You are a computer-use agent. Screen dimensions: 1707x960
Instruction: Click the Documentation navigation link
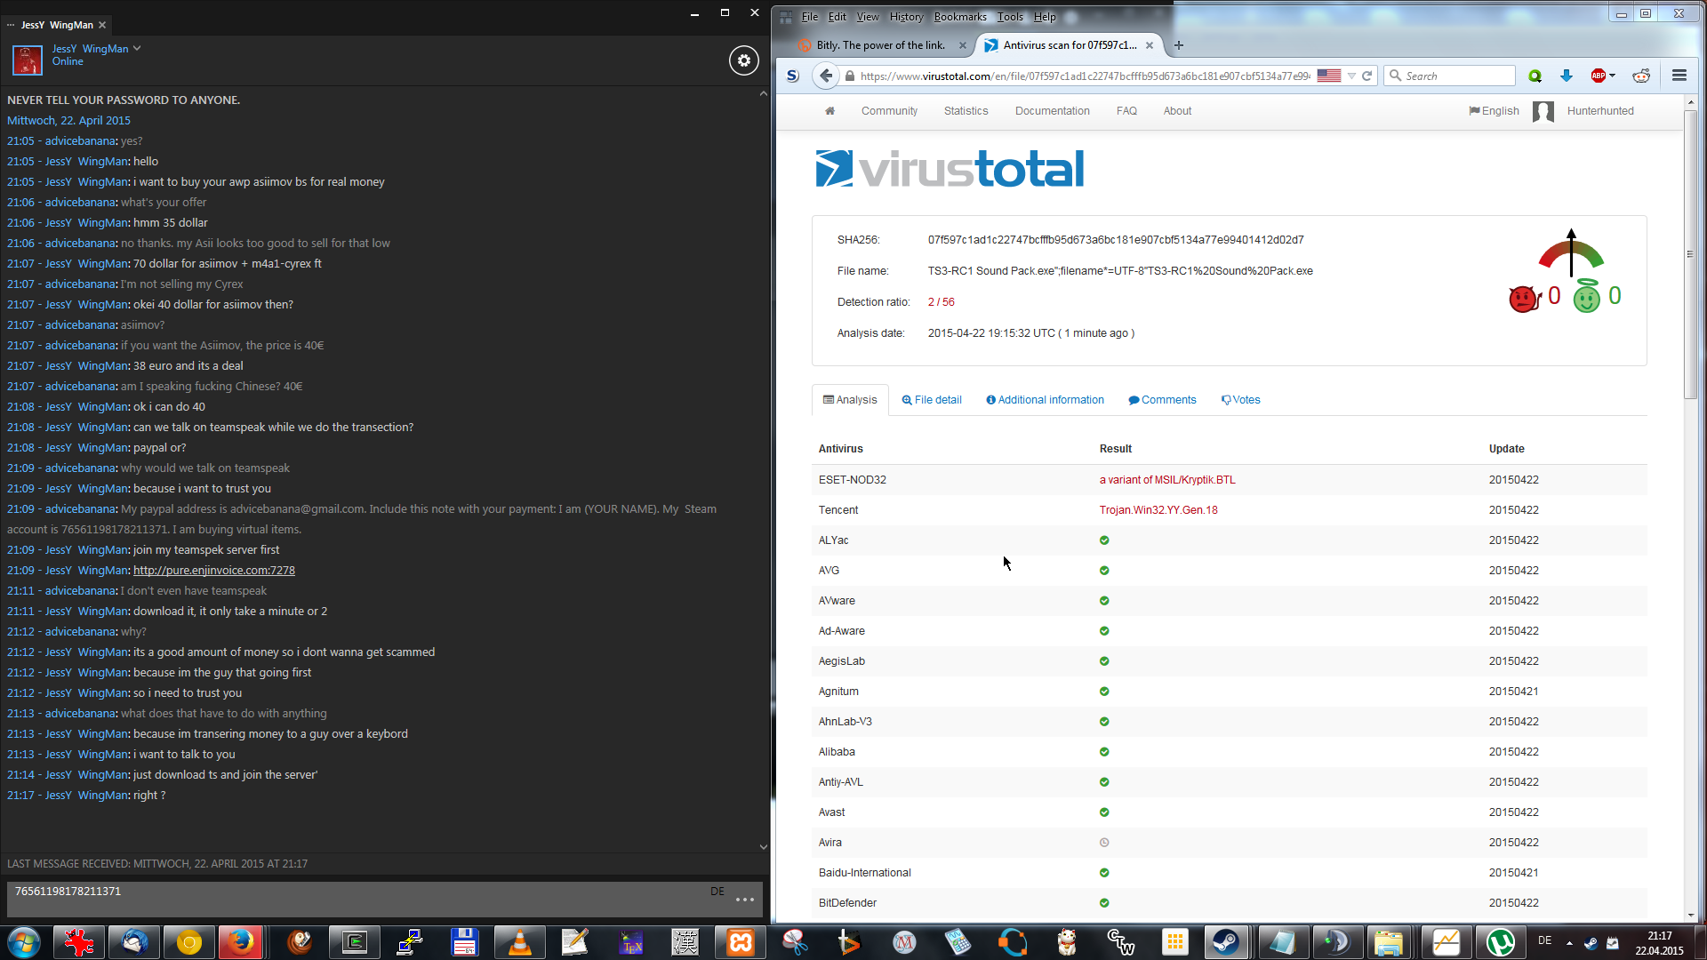point(1052,111)
